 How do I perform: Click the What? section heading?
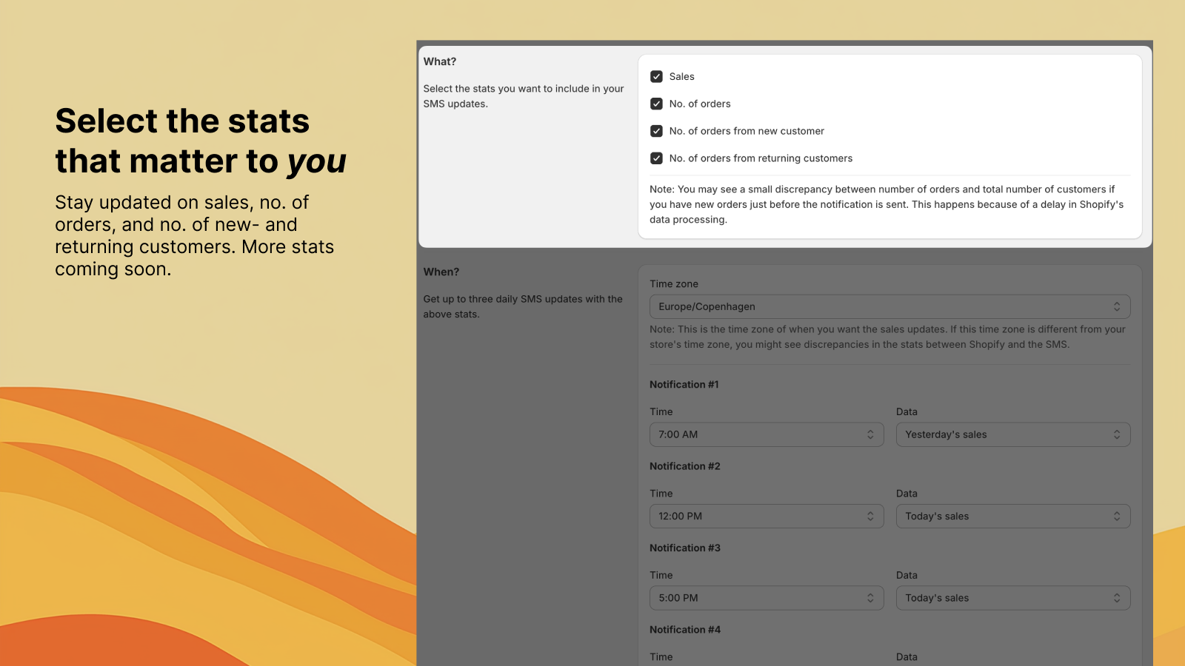click(440, 61)
